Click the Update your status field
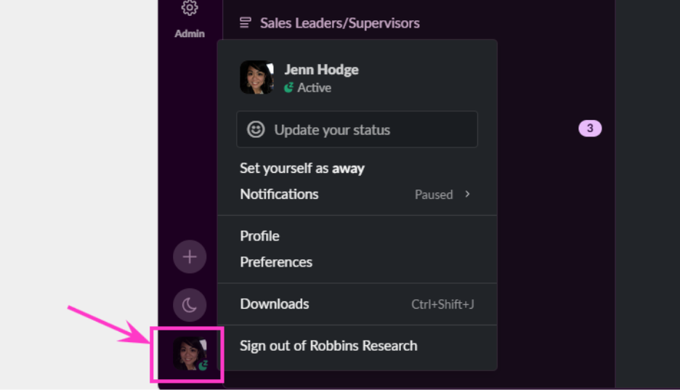The image size is (680, 390). pos(357,129)
